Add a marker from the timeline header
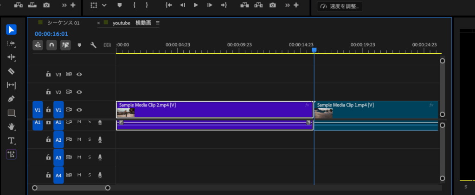475x195 pixels. (x=79, y=45)
